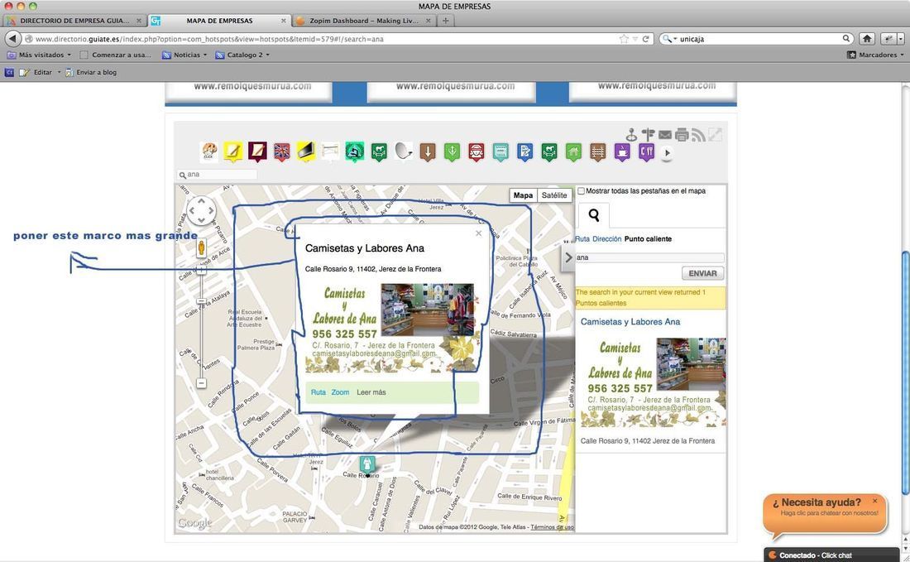Viewport: 910px width, 562px height.
Task: Switch to 'Zopim Dashboard' browser tab
Action: point(364,21)
